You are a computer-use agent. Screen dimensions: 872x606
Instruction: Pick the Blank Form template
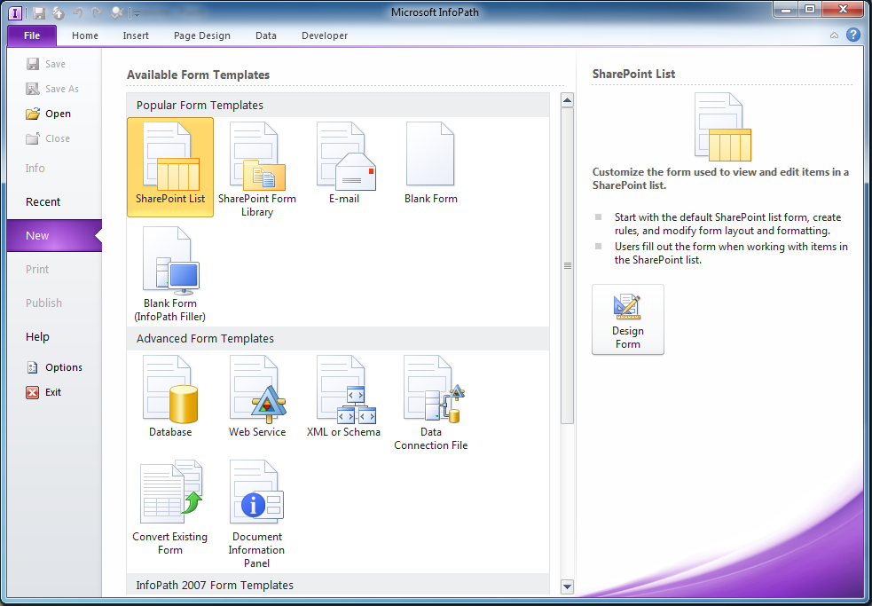point(430,167)
